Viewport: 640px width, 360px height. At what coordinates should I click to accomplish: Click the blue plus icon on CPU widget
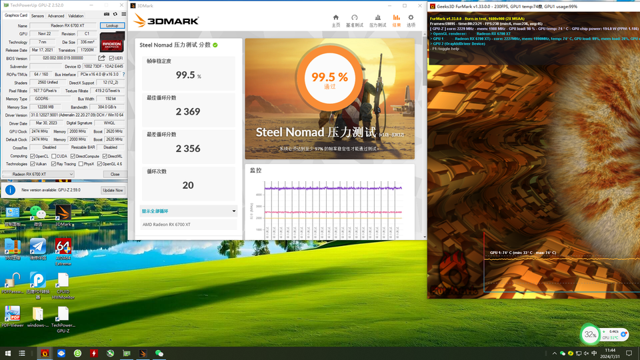623,334
